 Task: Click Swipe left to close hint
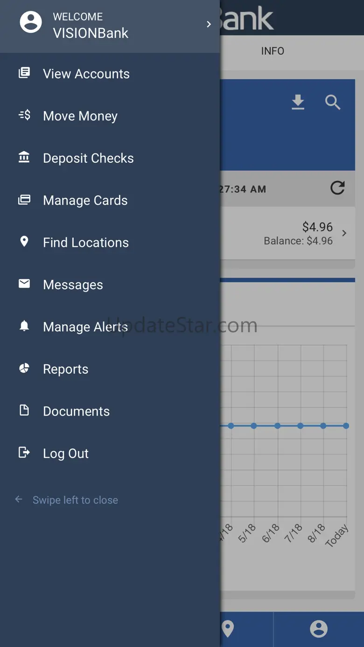(x=75, y=500)
